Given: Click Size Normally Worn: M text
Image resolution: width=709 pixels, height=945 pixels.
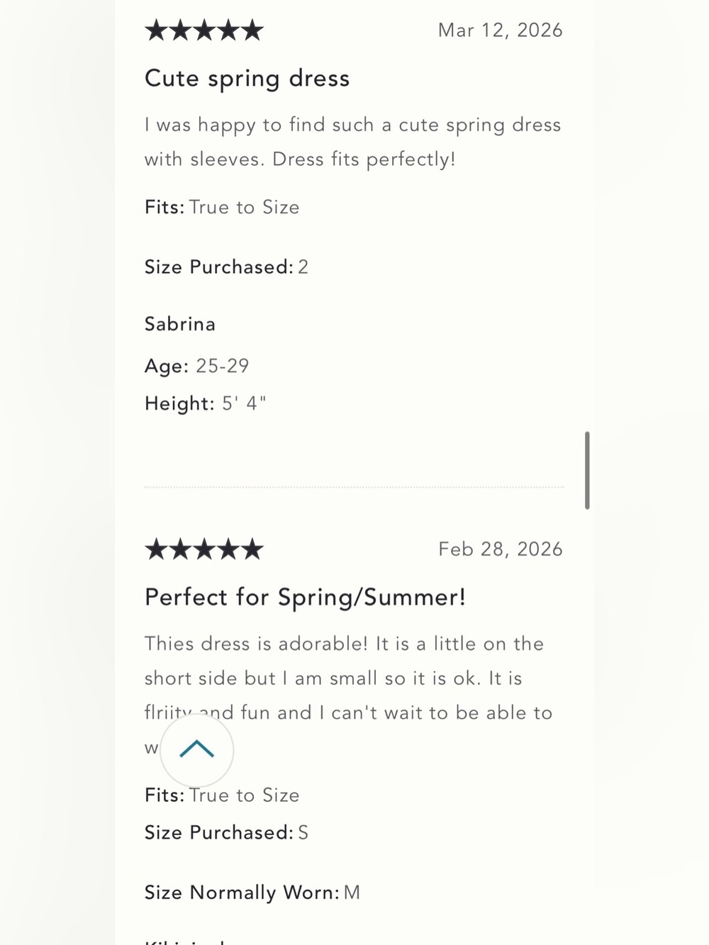Looking at the screenshot, I should (252, 893).
